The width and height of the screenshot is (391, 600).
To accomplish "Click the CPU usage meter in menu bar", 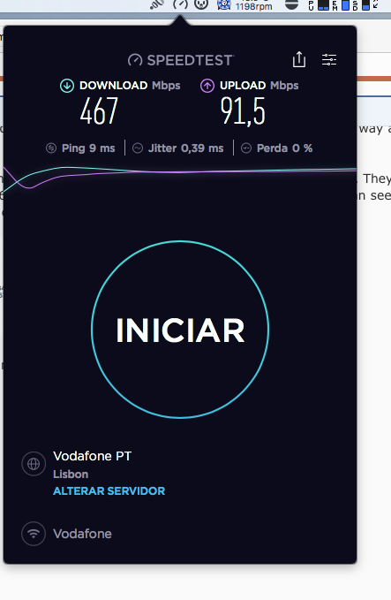I will pyautogui.click(x=319, y=5).
